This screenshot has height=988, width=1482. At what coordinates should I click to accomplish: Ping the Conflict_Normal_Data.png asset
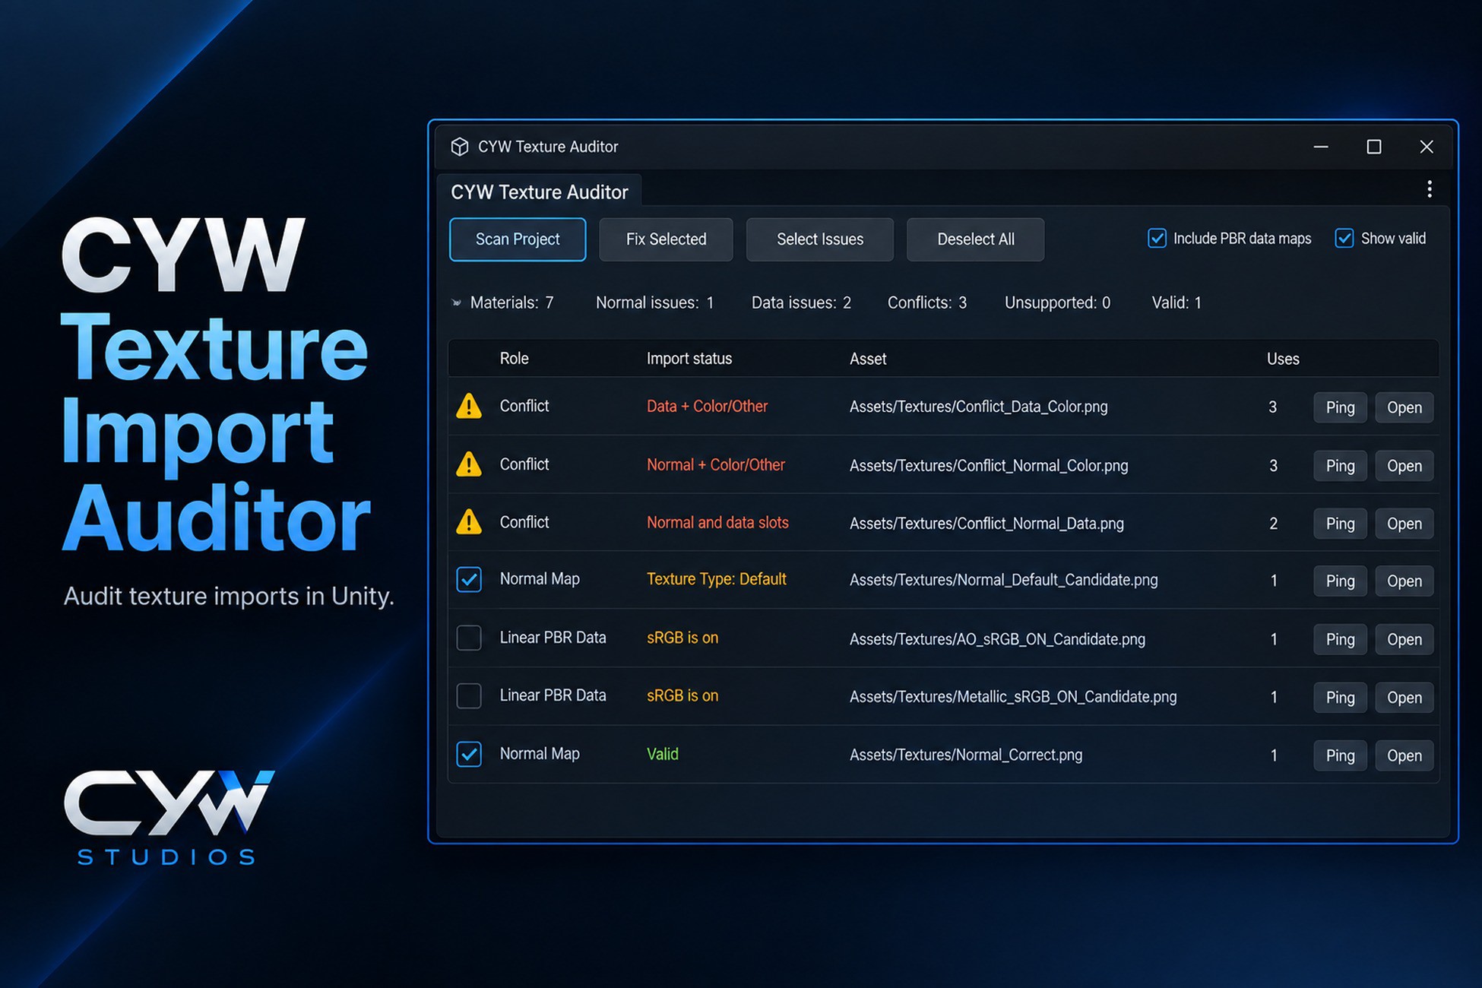(1340, 524)
